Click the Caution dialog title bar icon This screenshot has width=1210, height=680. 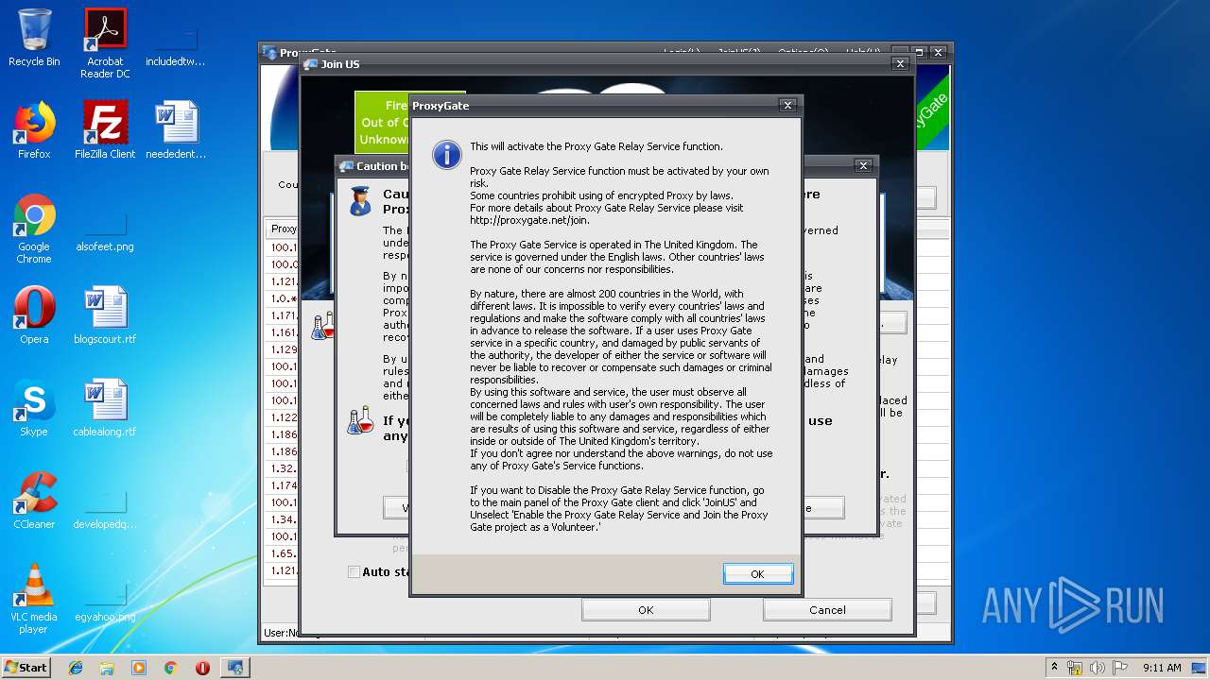[346, 166]
